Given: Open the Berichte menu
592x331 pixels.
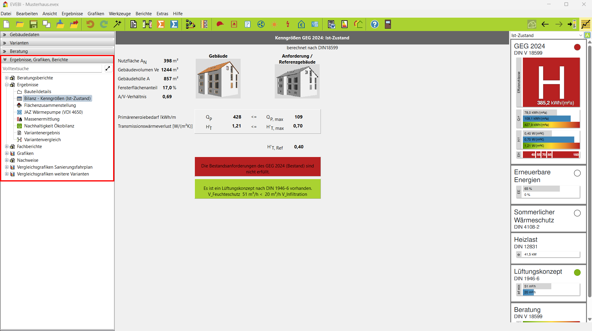Looking at the screenshot, I should pos(143,14).
